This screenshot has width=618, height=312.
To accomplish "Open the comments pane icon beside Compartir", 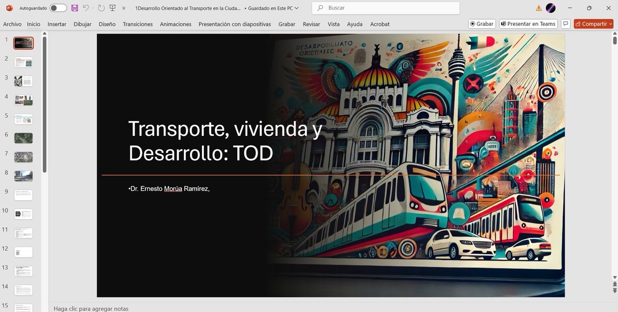I will point(565,24).
